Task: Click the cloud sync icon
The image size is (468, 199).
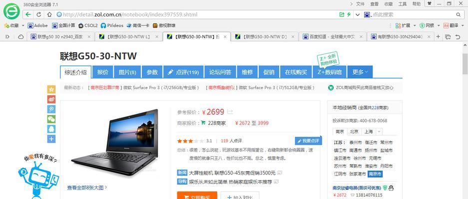Action: tap(21, 37)
